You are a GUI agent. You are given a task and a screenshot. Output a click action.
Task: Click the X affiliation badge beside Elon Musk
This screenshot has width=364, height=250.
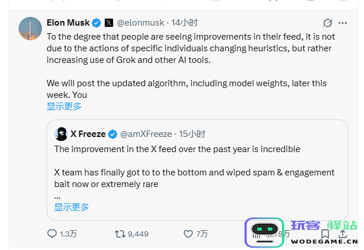108,23
